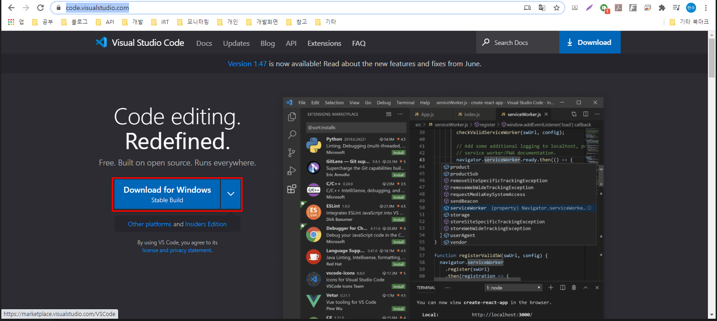The height and width of the screenshot is (321, 717).
Task: Click the small screen extension icon beside the star
Action: tap(575, 8)
